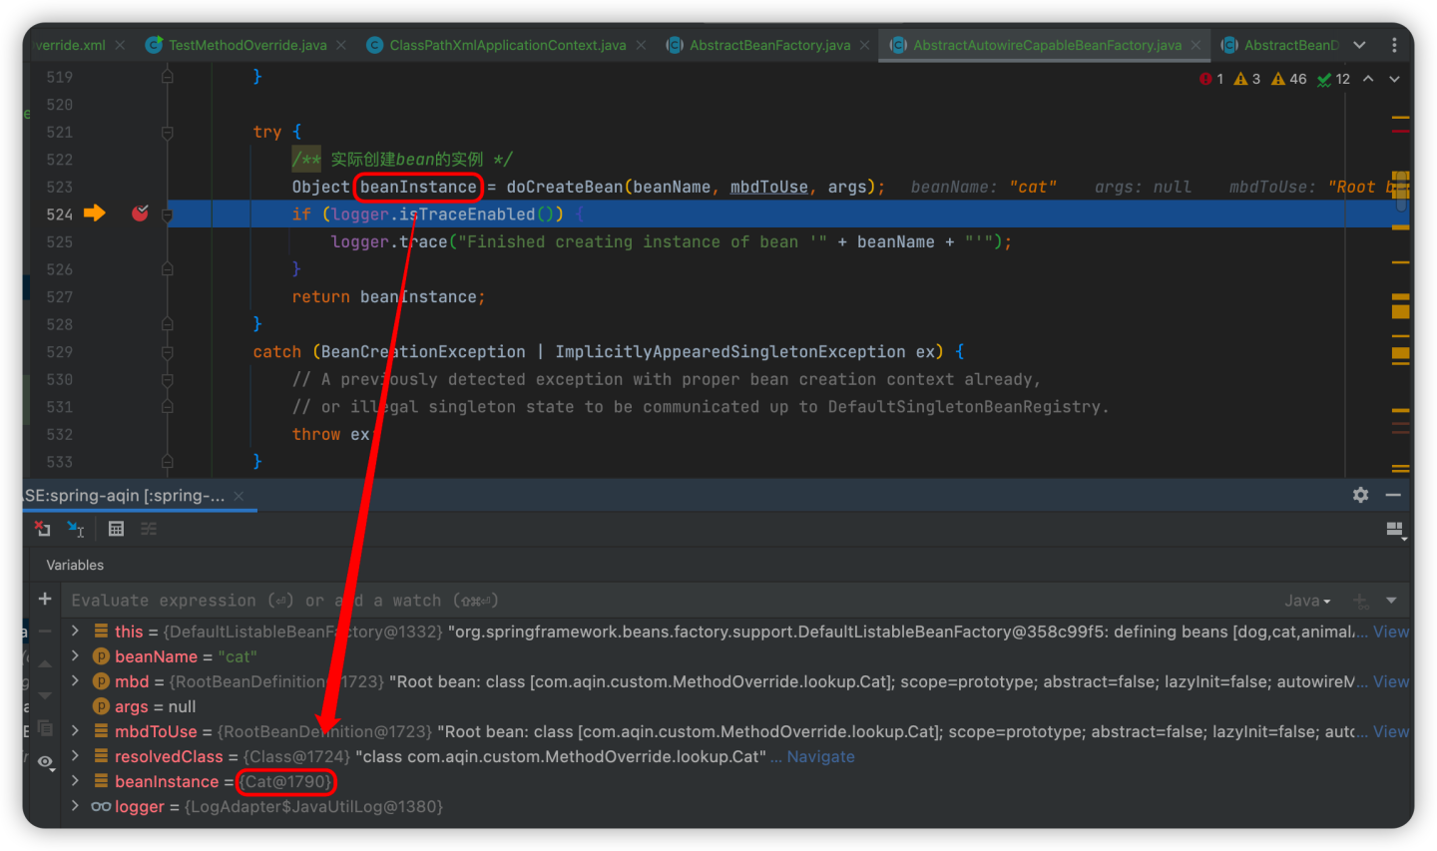This screenshot has width=1437, height=851.
Task: Click the weak warning indicator showing 46
Action: (x=1288, y=79)
